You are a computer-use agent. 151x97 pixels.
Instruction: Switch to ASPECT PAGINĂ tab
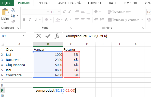[70, 3]
